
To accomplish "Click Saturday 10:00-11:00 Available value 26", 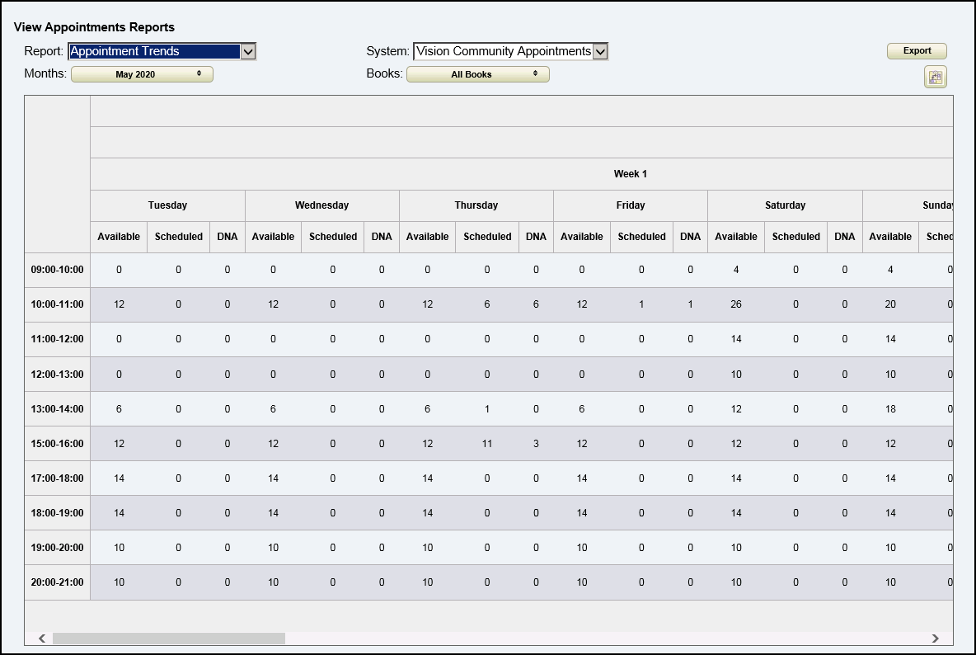I will click(736, 304).
